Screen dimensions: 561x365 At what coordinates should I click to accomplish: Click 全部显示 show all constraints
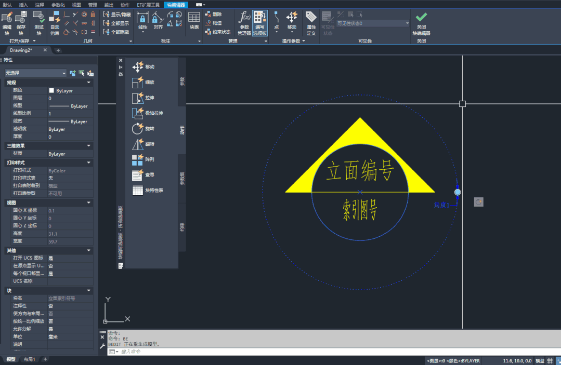[116, 23]
